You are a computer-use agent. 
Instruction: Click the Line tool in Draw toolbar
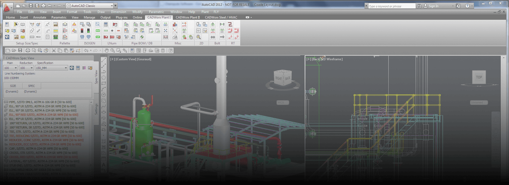[104, 60]
